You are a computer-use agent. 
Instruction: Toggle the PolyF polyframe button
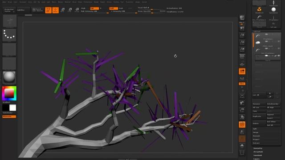tap(242, 124)
